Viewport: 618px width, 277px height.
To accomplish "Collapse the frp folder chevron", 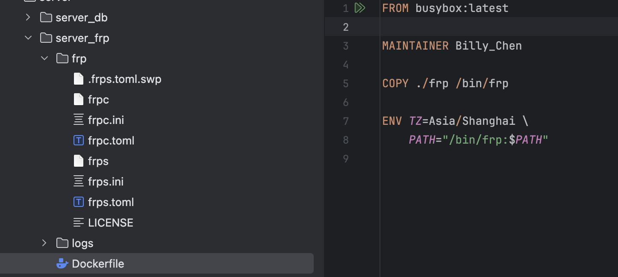I will pyautogui.click(x=44, y=59).
